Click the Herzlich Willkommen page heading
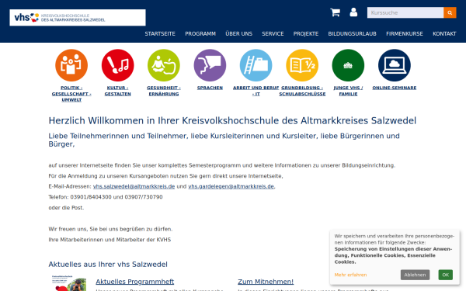The image size is (466, 291). [x=232, y=121]
